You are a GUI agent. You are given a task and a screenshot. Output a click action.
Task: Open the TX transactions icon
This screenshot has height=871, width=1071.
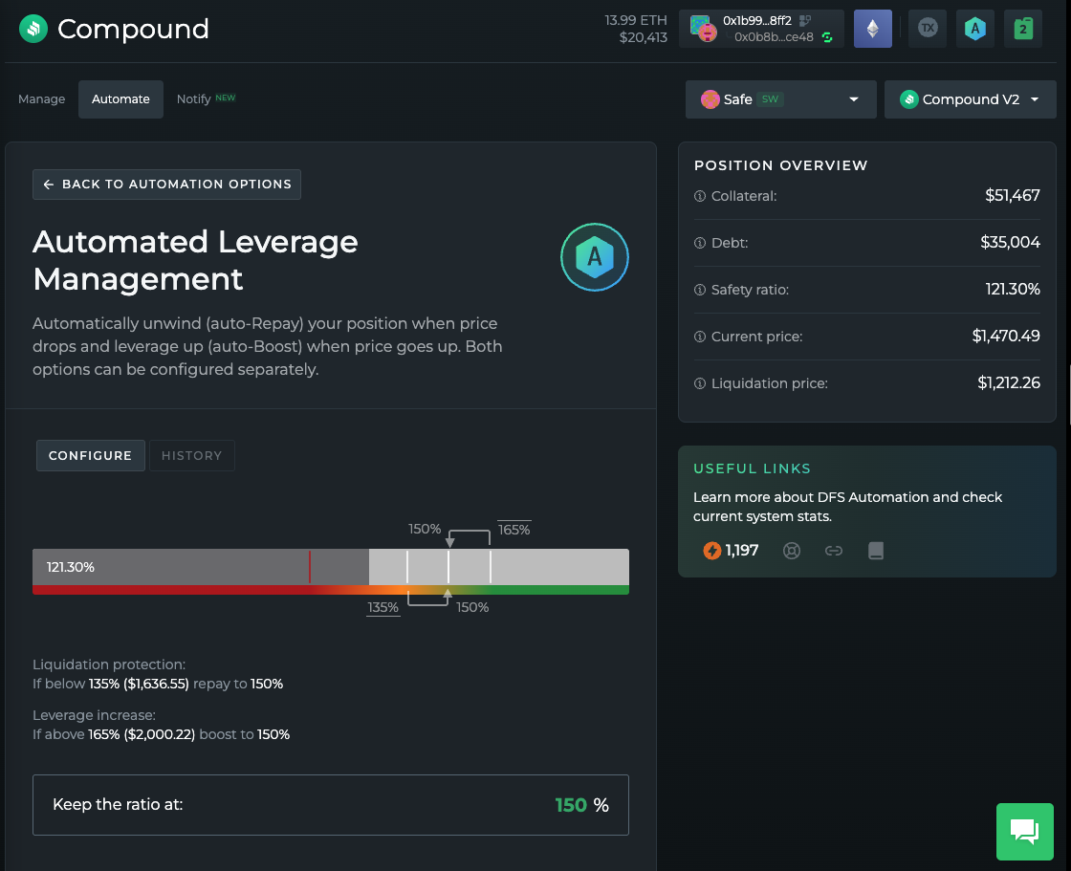(x=927, y=29)
